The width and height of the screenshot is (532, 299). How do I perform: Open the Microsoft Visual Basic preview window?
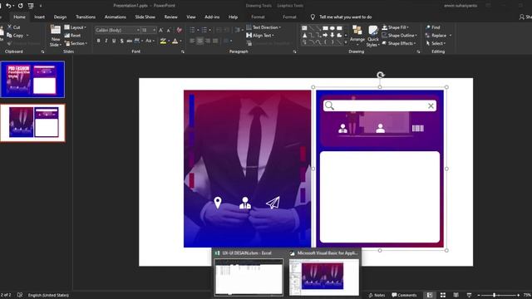click(x=324, y=273)
